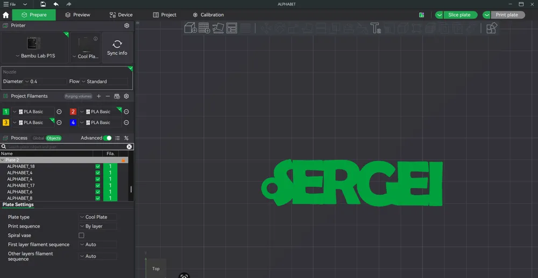The height and width of the screenshot is (278, 538).
Task: Uncheck ALPHABET_8 printable checkbox
Action: coord(98,198)
